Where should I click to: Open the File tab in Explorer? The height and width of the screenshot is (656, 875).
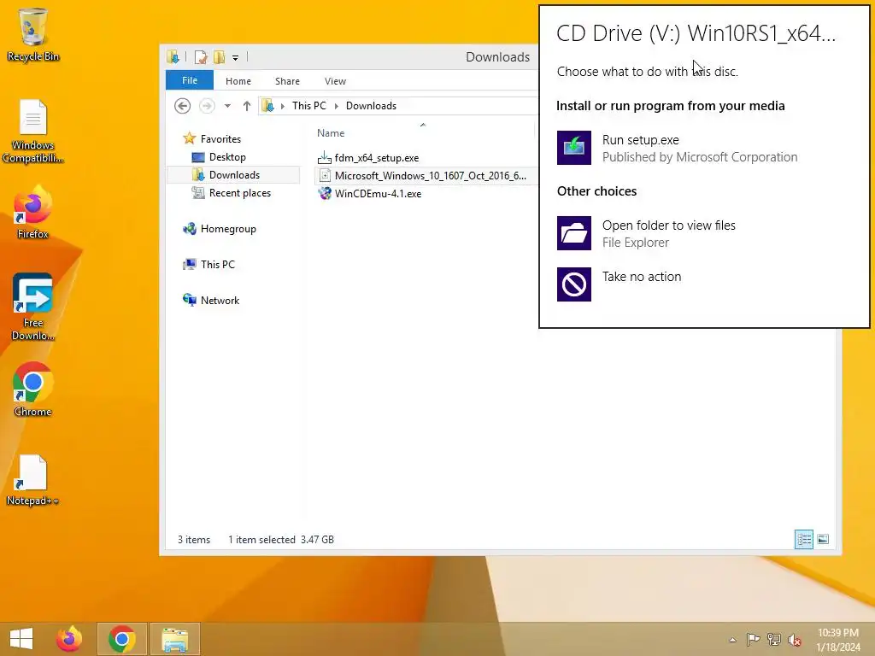[190, 80]
